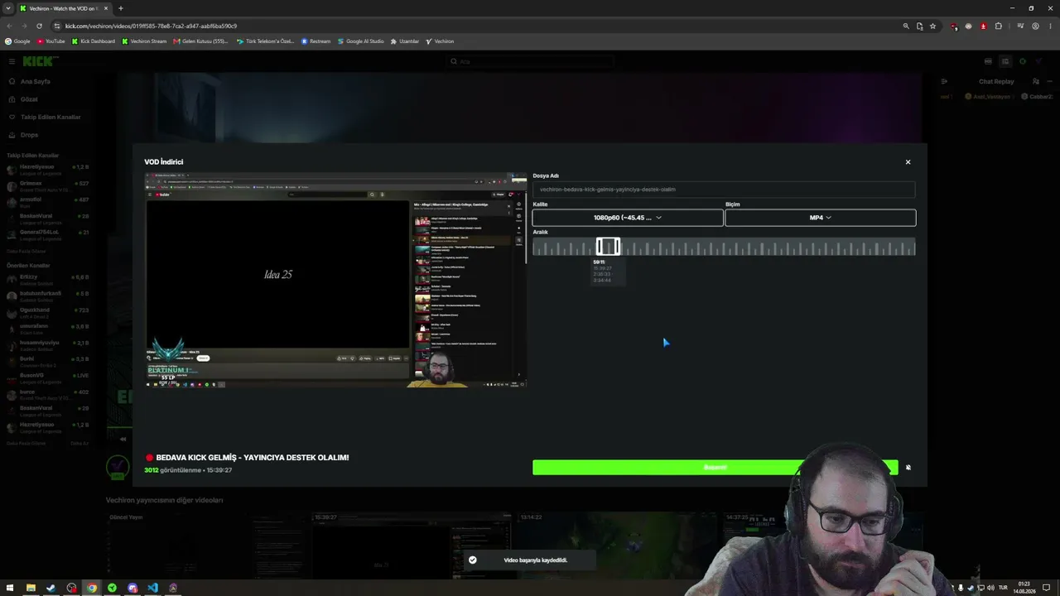
Task: Click the Chrome address bar URL
Action: (x=151, y=26)
